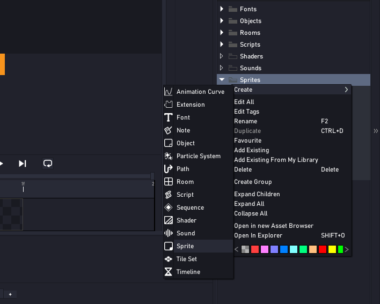380x304 pixels.
Task: Select the Fonts folder label
Action: click(248, 9)
